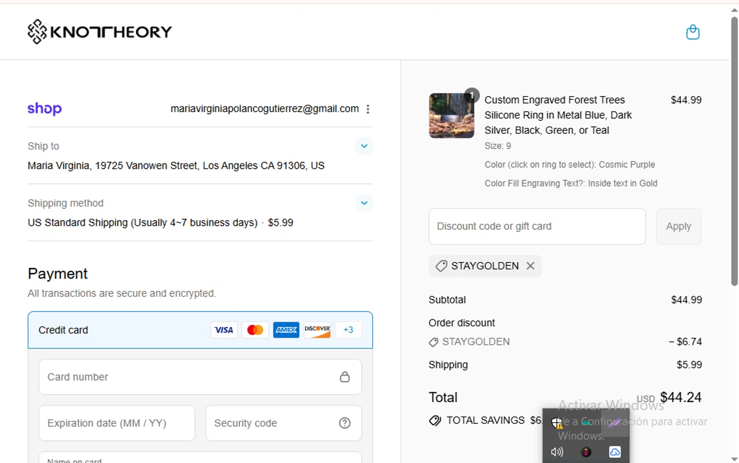Focus the Expiration date field
The height and width of the screenshot is (463, 739).
tap(117, 423)
